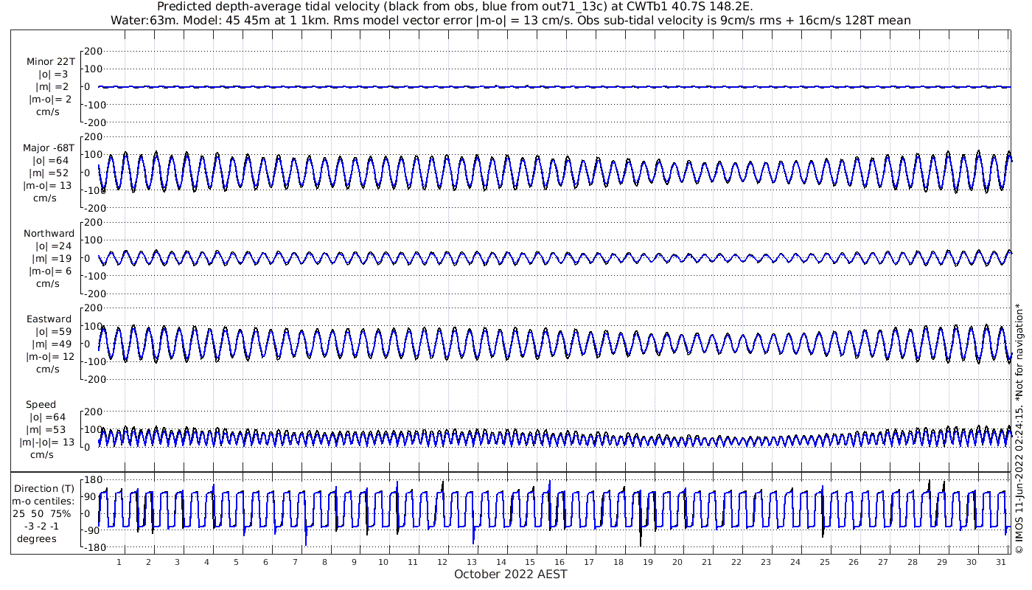1032x590 pixels.
Task: Click day "19" on the date axis
Action: tap(648, 562)
